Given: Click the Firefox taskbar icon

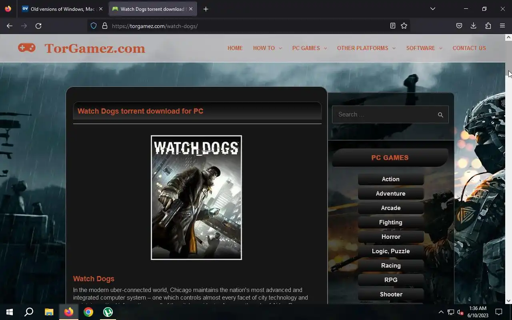Looking at the screenshot, I should (x=69, y=312).
